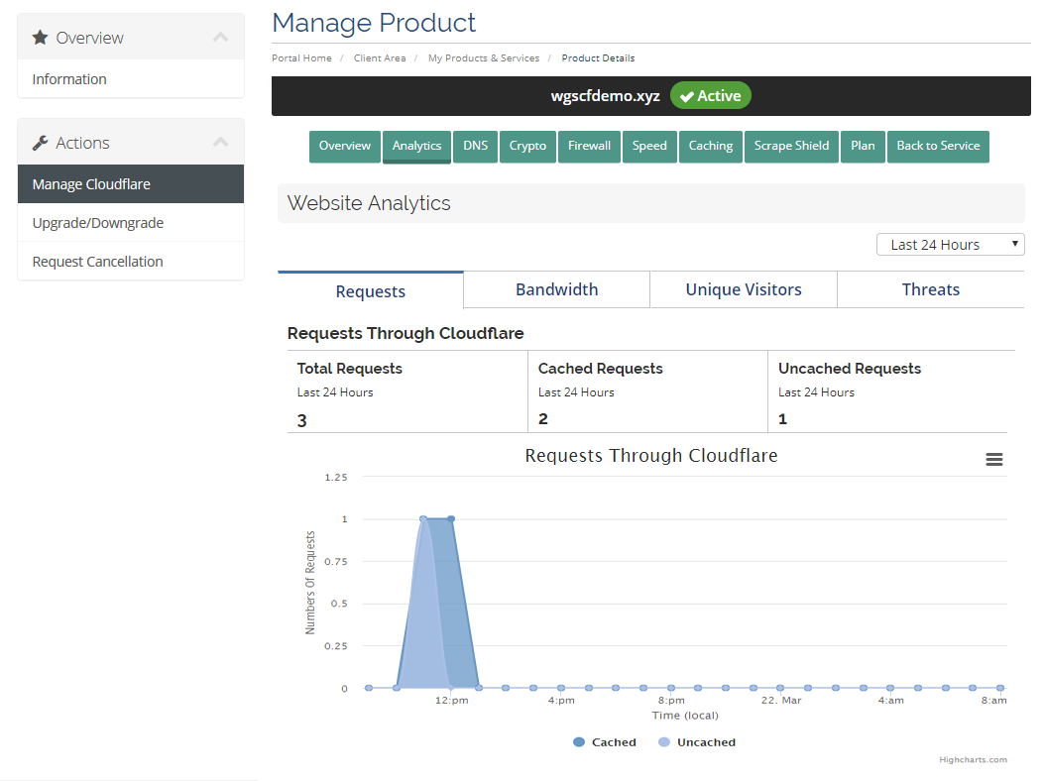Switch to the Bandwidth tab
1043x781 pixels.
click(556, 289)
